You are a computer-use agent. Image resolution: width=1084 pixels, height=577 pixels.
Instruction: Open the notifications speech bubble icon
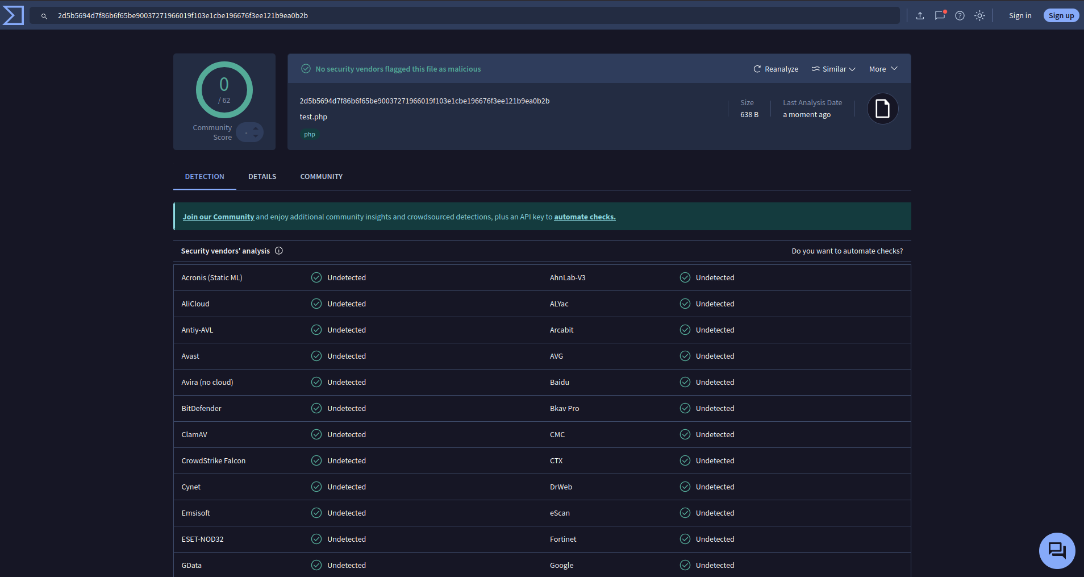tap(940, 16)
